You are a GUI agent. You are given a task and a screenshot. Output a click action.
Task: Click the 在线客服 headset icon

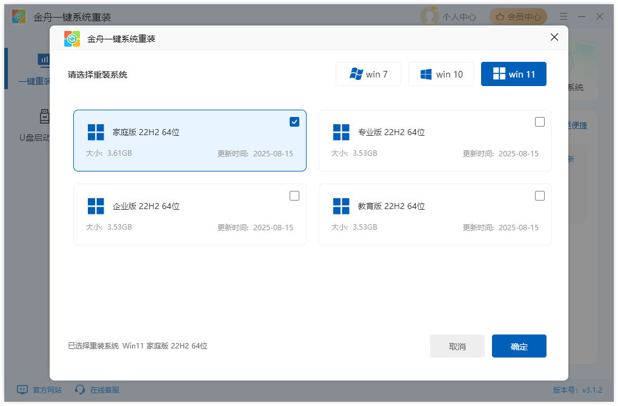80,390
